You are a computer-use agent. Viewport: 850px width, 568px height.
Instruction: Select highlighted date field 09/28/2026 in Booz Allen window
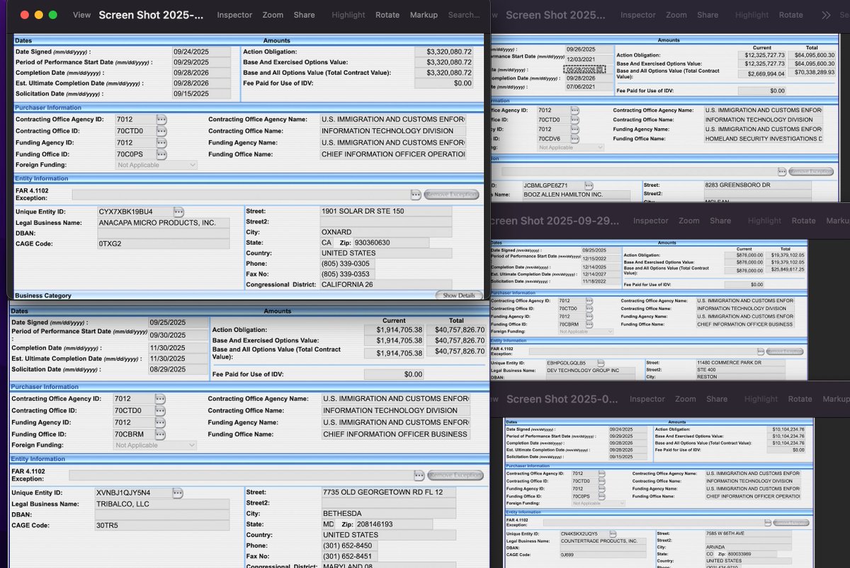pyautogui.click(x=584, y=69)
